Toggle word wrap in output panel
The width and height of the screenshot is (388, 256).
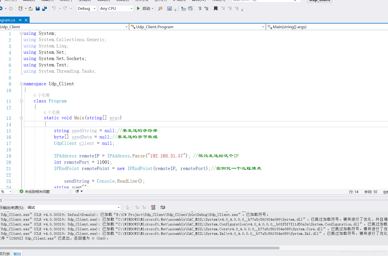[x=163, y=207]
